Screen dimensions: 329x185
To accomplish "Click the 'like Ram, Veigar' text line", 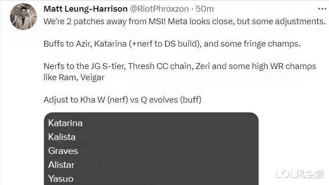I will point(74,77).
